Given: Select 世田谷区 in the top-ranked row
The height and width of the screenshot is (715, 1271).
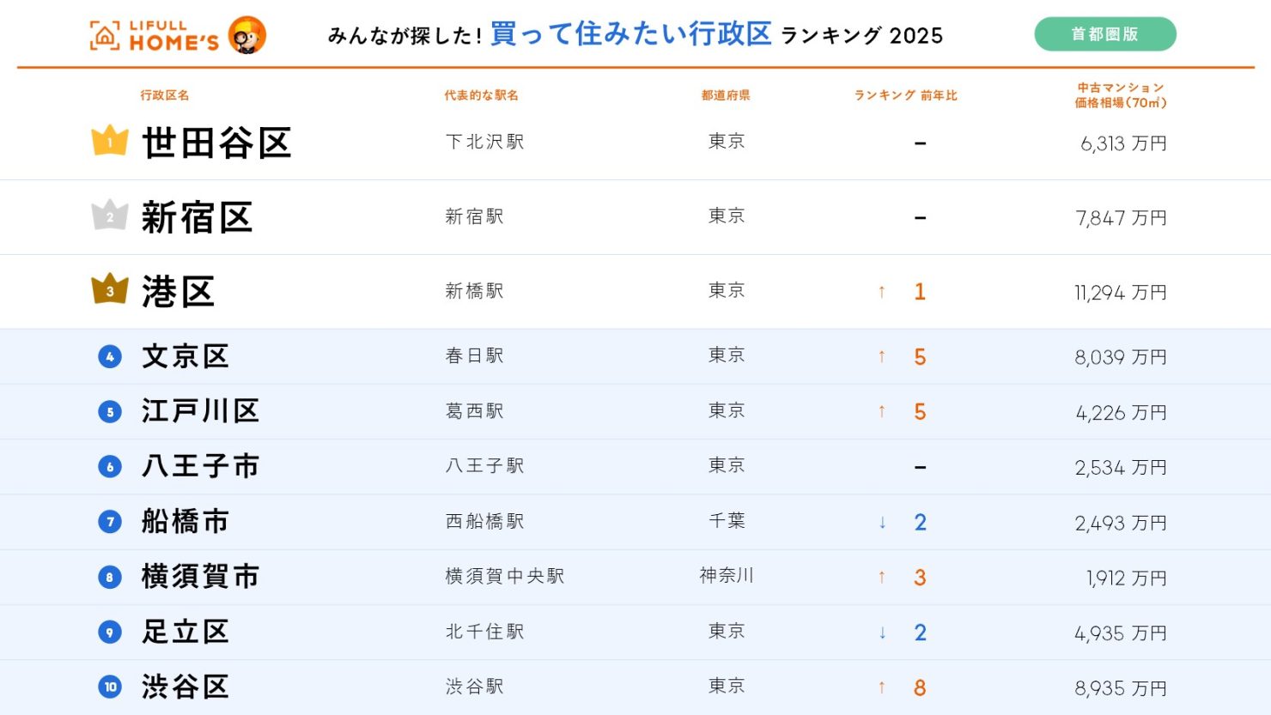Looking at the screenshot, I should [x=217, y=142].
